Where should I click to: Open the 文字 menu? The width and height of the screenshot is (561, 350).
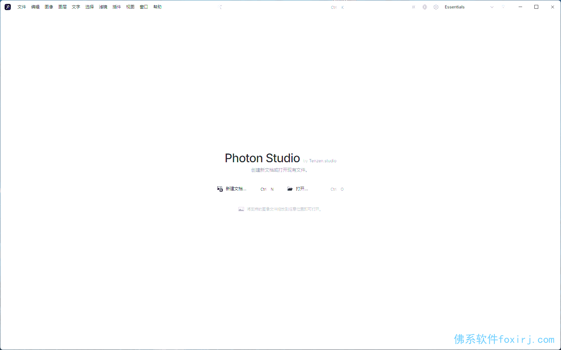click(76, 7)
